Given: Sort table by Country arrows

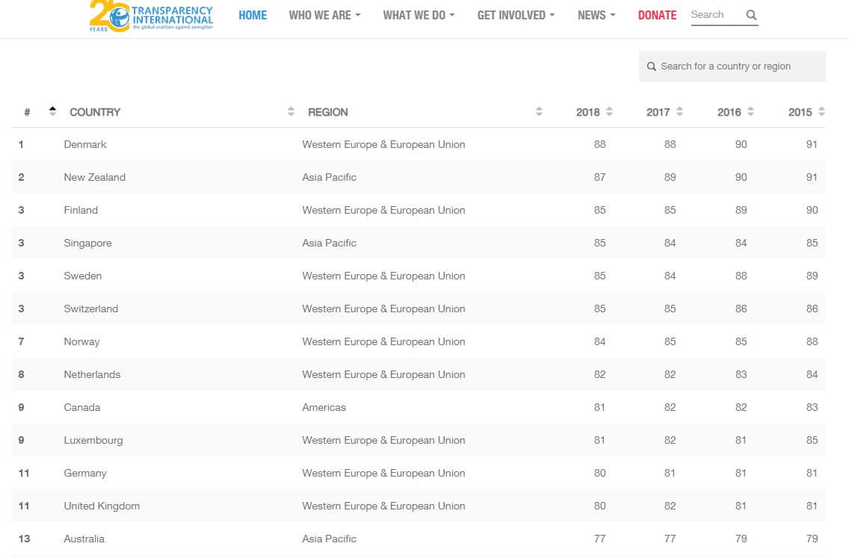Looking at the screenshot, I should tap(291, 111).
